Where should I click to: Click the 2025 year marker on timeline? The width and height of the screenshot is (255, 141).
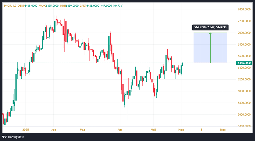[26, 130]
